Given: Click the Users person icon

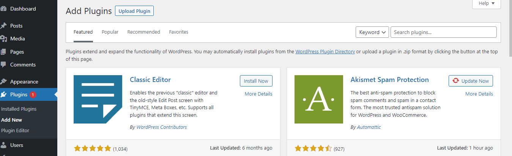Looking at the screenshot, I should click(3, 145).
